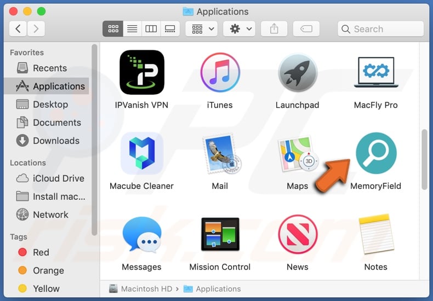Select the iTunes app icon
The height and width of the screenshot is (301, 433).
pyautogui.click(x=220, y=72)
